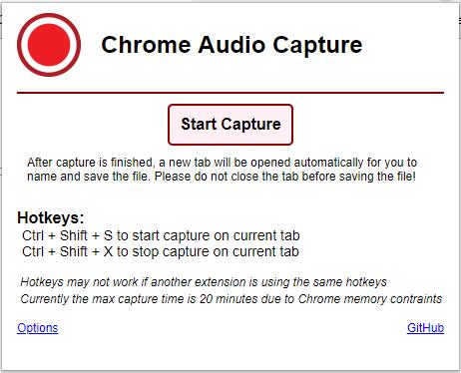Click the letter X in stop hotkey
461x373 pixels.
click(108, 251)
